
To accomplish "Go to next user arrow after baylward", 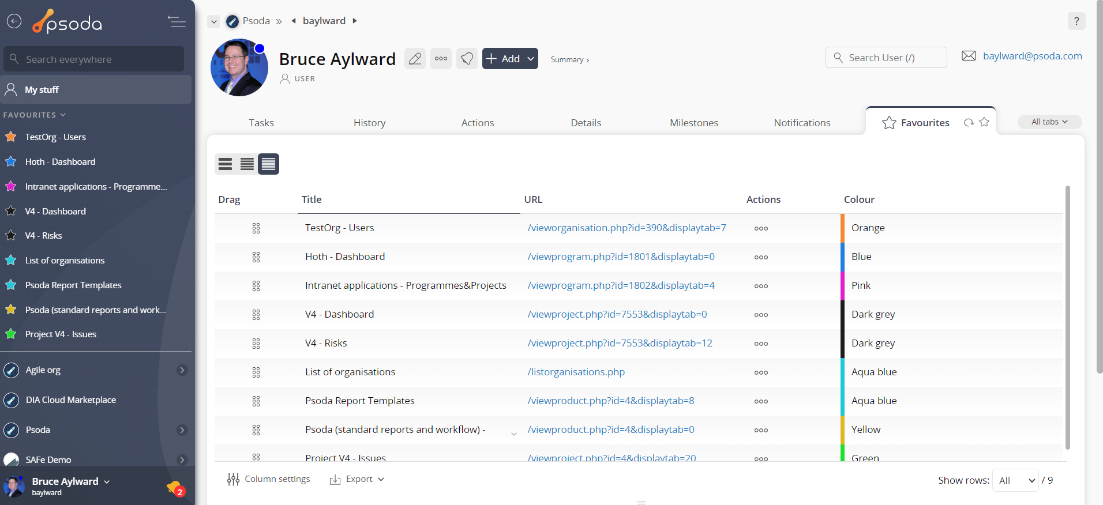I will (355, 21).
